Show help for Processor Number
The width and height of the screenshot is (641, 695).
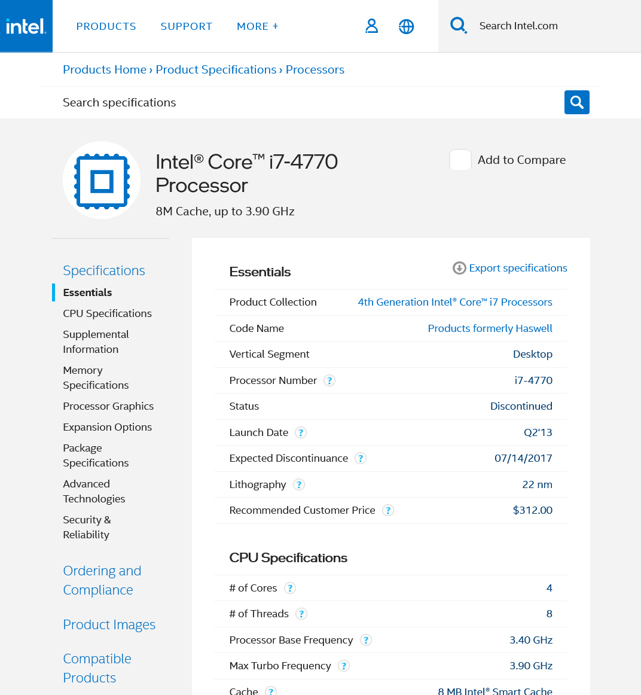pyautogui.click(x=329, y=380)
